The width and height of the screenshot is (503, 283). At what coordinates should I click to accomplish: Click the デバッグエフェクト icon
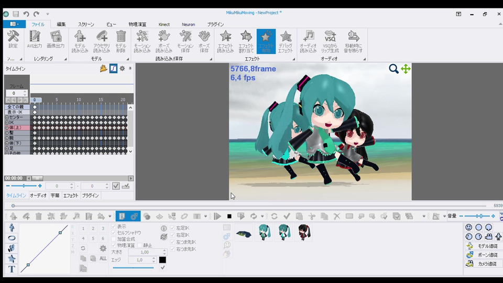click(x=286, y=41)
